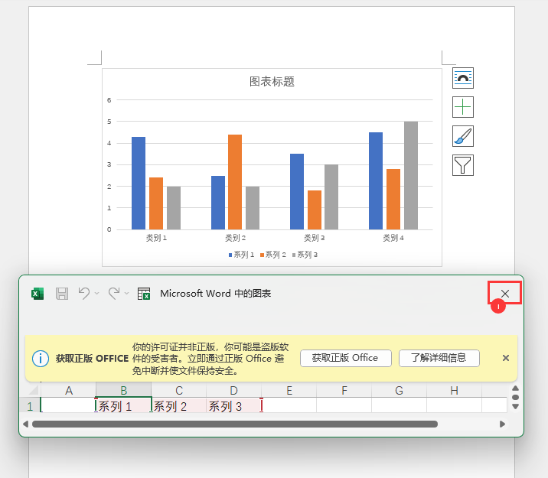Open Chart Filters funnel button
The height and width of the screenshot is (478, 548).
coord(463,165)
